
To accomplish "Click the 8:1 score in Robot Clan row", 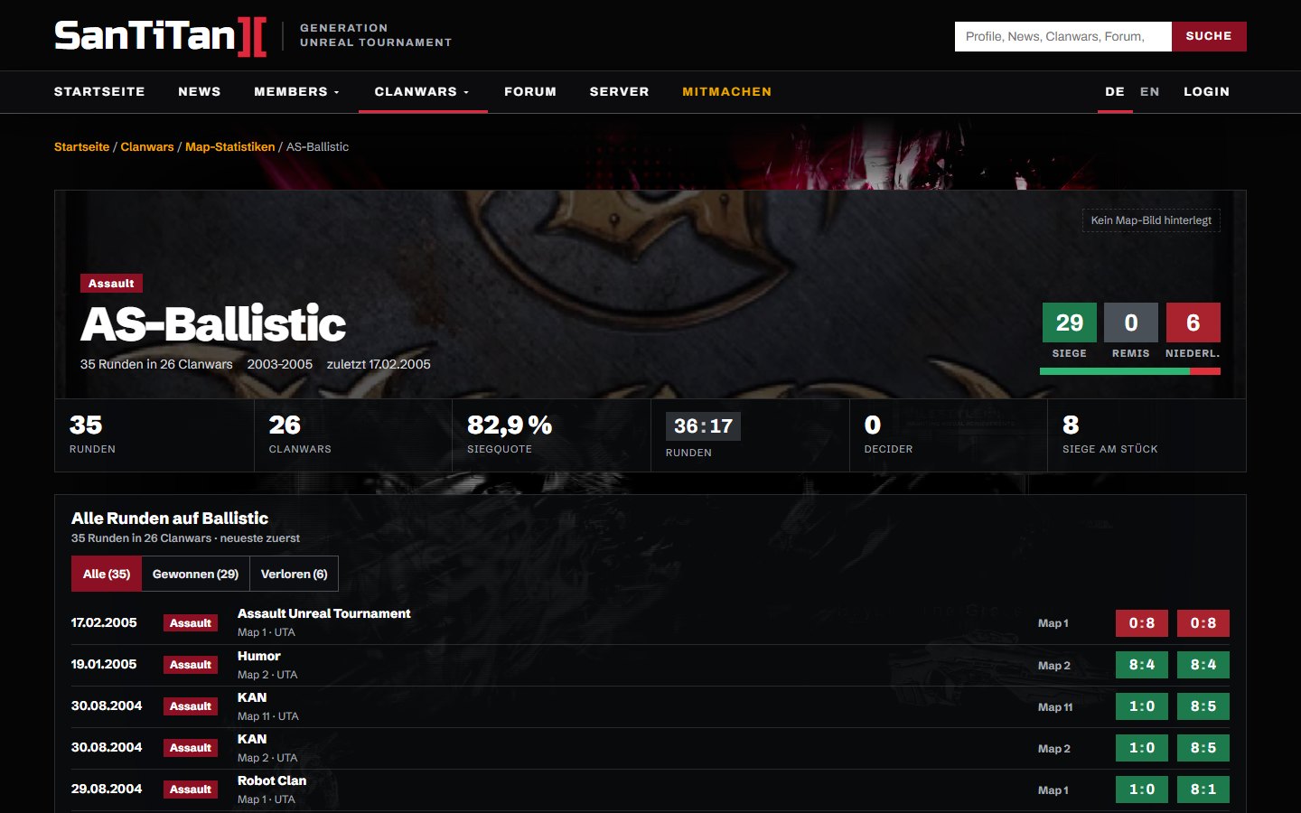I will click(1203, 790).
